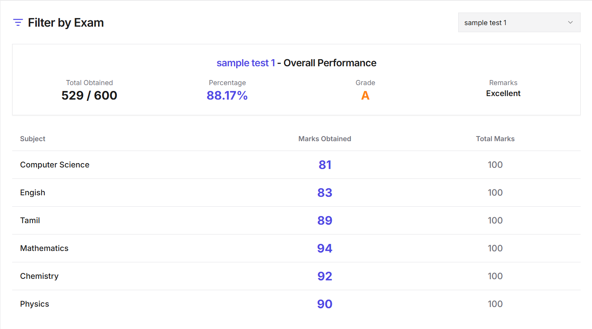Click Total Obtained score 529 / 600
This screenshot has width=592, height=329.
tap(89, 95)
